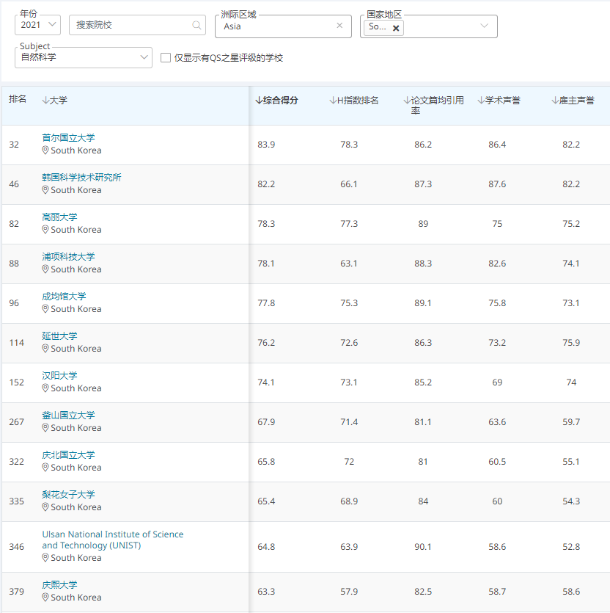The width and height of the screenshot is (610, 613).
Task: Open the 年份 dropdown showing 2021
Action: tap(37, 25)
